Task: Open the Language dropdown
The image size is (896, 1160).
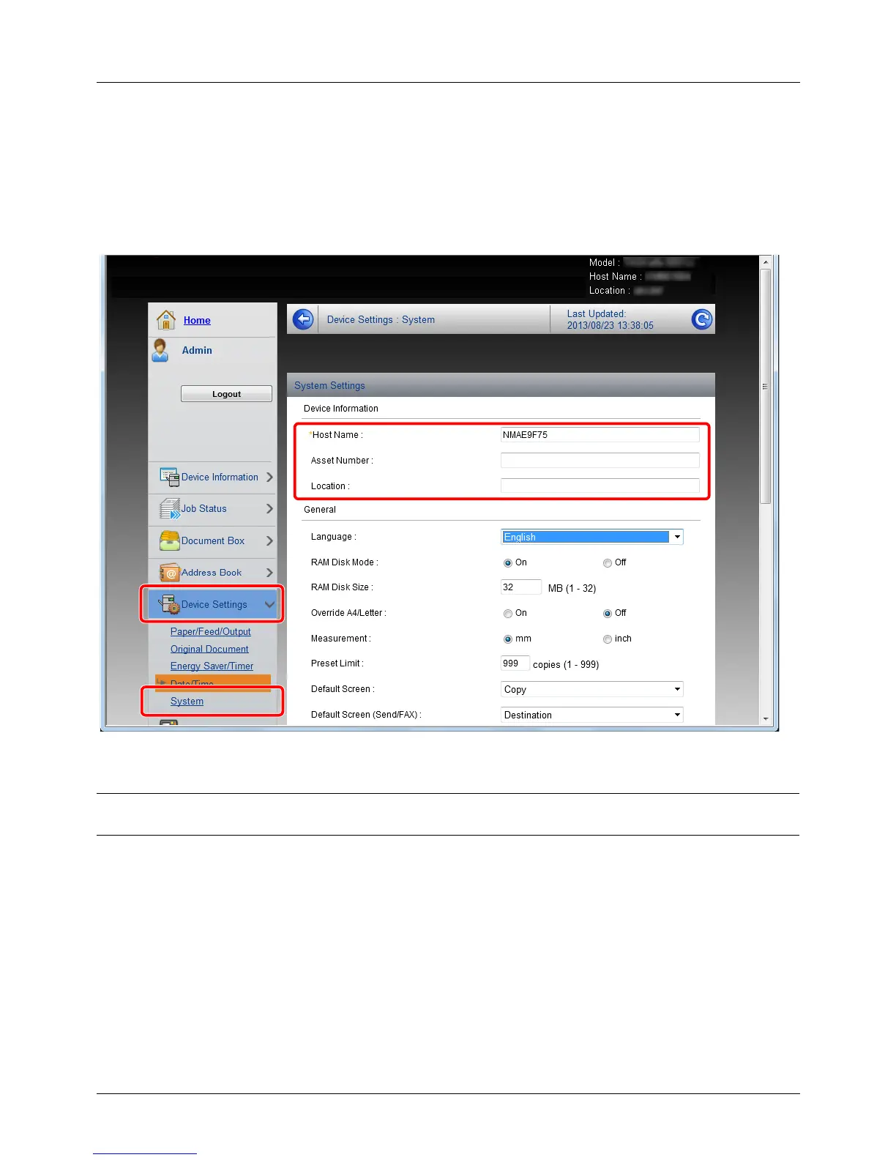Action: (x=591, y=537)
